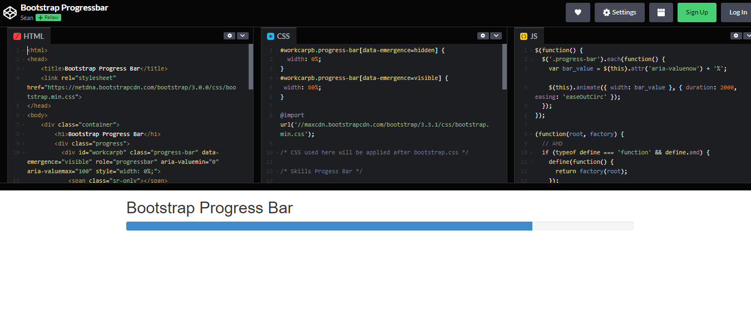Open the change view layout picker
Image resolution: width=751 pixels, height=326 pixels.
click(x=661, y=12)
